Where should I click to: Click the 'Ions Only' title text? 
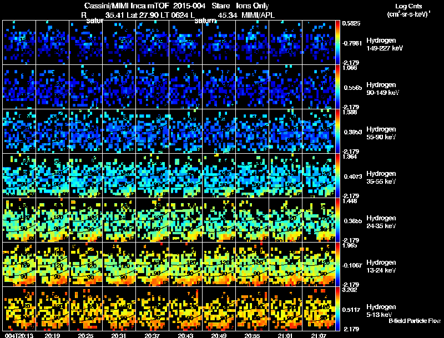(x=253, y=6)
